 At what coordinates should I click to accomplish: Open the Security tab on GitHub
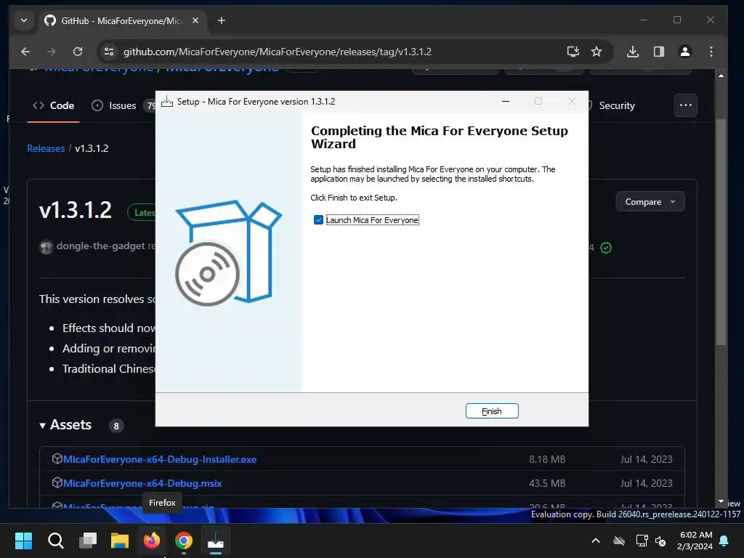(x=616, y=105)
